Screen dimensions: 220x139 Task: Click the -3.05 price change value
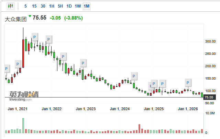[x=55, y=18]
